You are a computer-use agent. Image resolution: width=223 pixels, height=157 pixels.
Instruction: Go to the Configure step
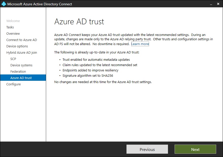[x=13, y=84]
